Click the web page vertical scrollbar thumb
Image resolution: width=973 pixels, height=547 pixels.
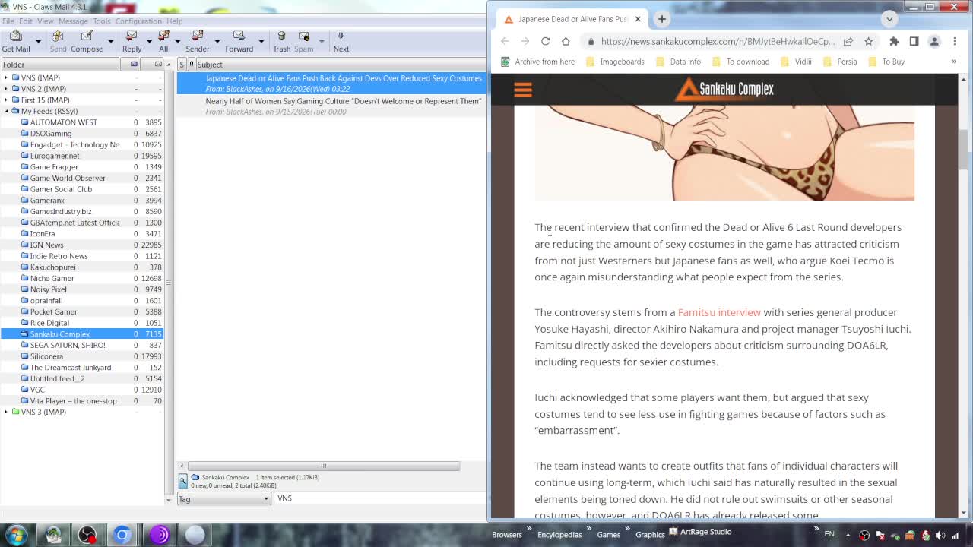pyautogui.click(x=963, y=150)
